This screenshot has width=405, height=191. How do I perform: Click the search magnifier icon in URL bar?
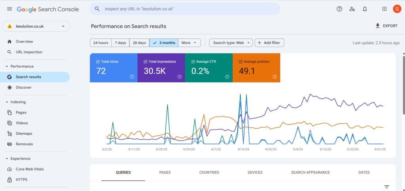[97, 9]
